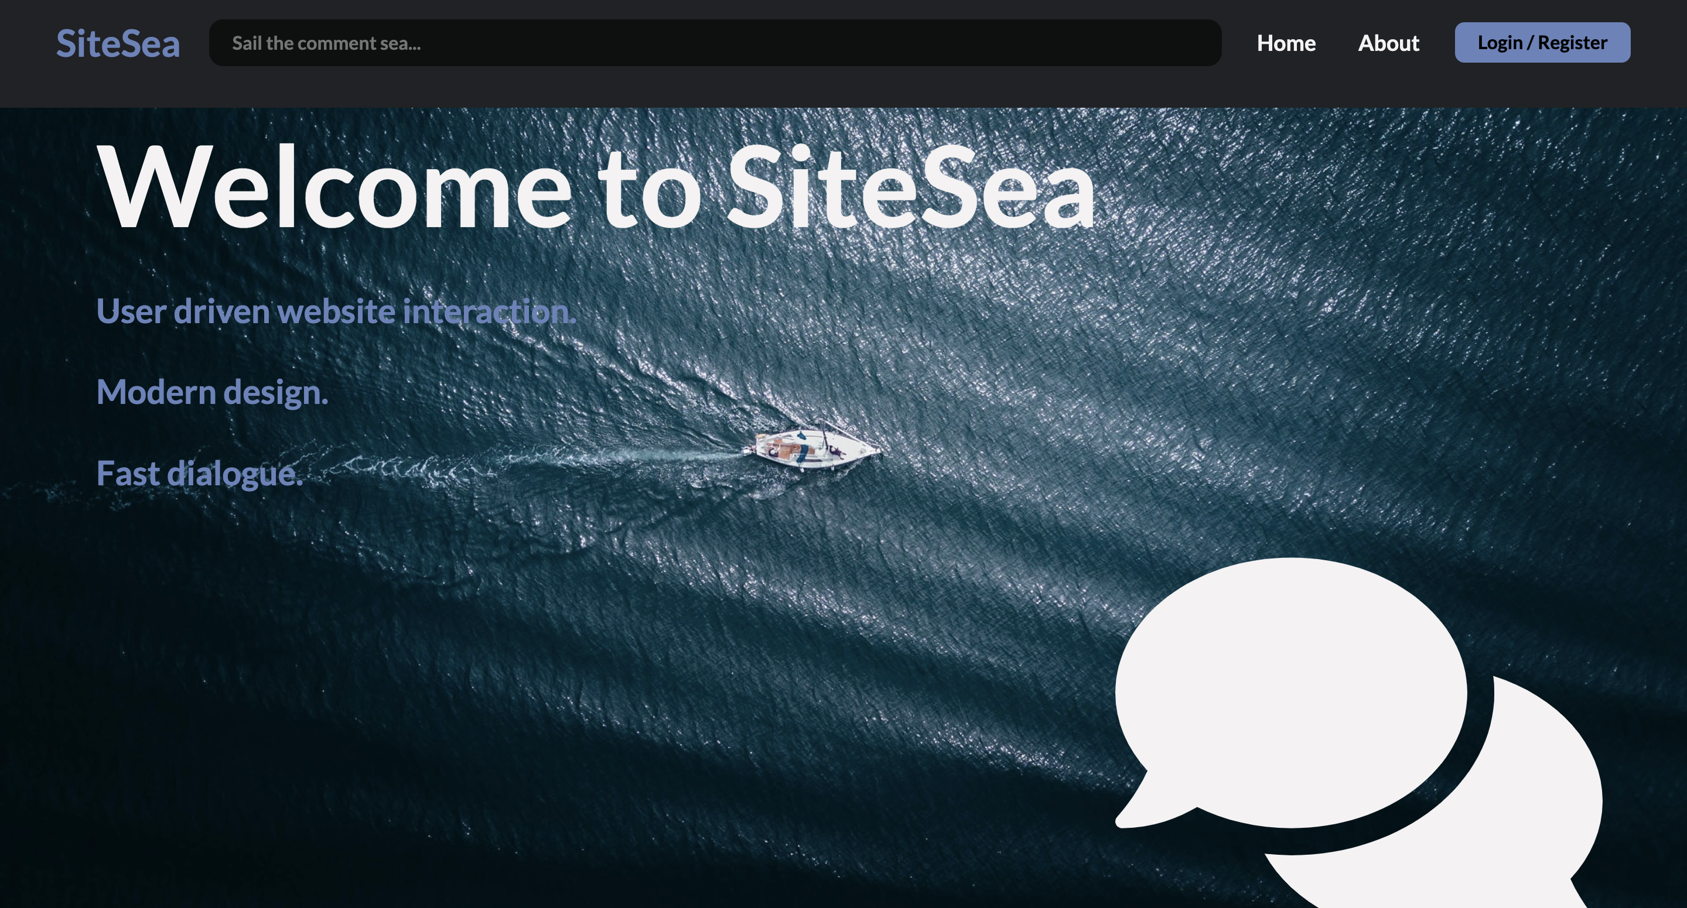Click the 'Fast dialogue.' tagline
1687x908 pixels.
point(200,473)
